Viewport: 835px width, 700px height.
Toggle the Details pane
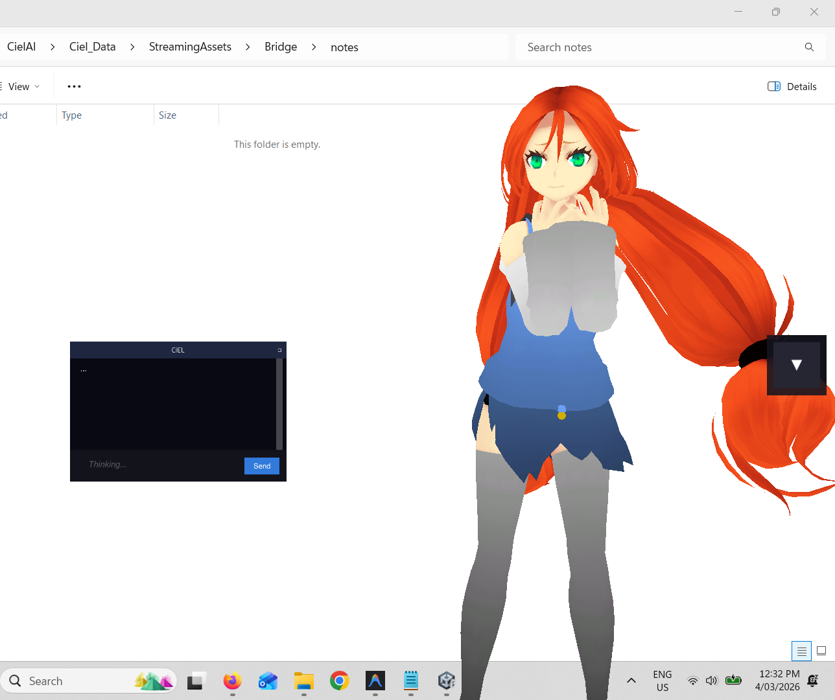pyautogui.click(x=792, y=86)
